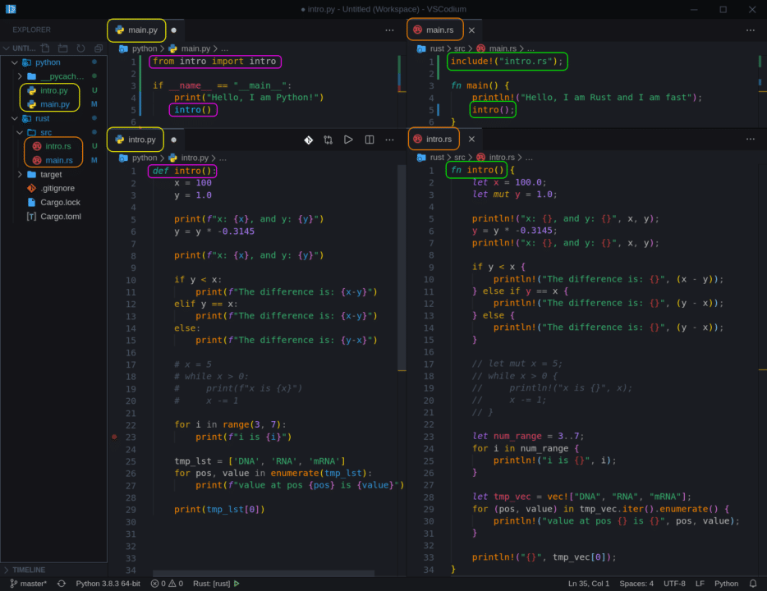Split the intro.py editor with the split icon
This screenshot has width=767, height=591.
[369, 140]
